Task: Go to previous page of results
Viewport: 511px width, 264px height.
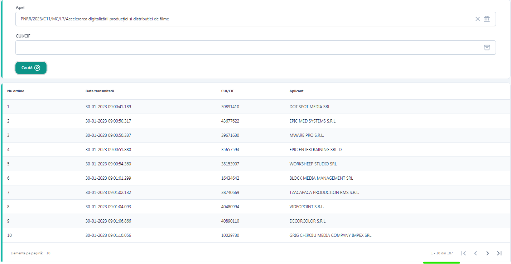Action: click(x=476, y=253)
